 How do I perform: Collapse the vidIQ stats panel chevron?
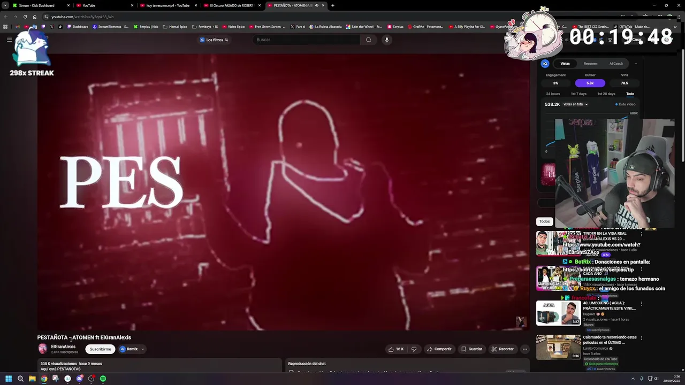(636, 64)
